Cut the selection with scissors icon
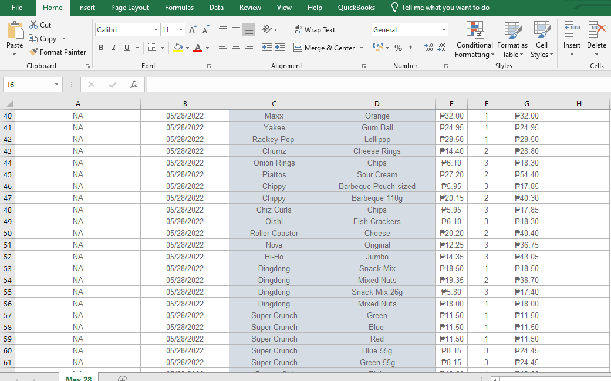The height and width of the screenshot is (381, 611). click(40, 25)
